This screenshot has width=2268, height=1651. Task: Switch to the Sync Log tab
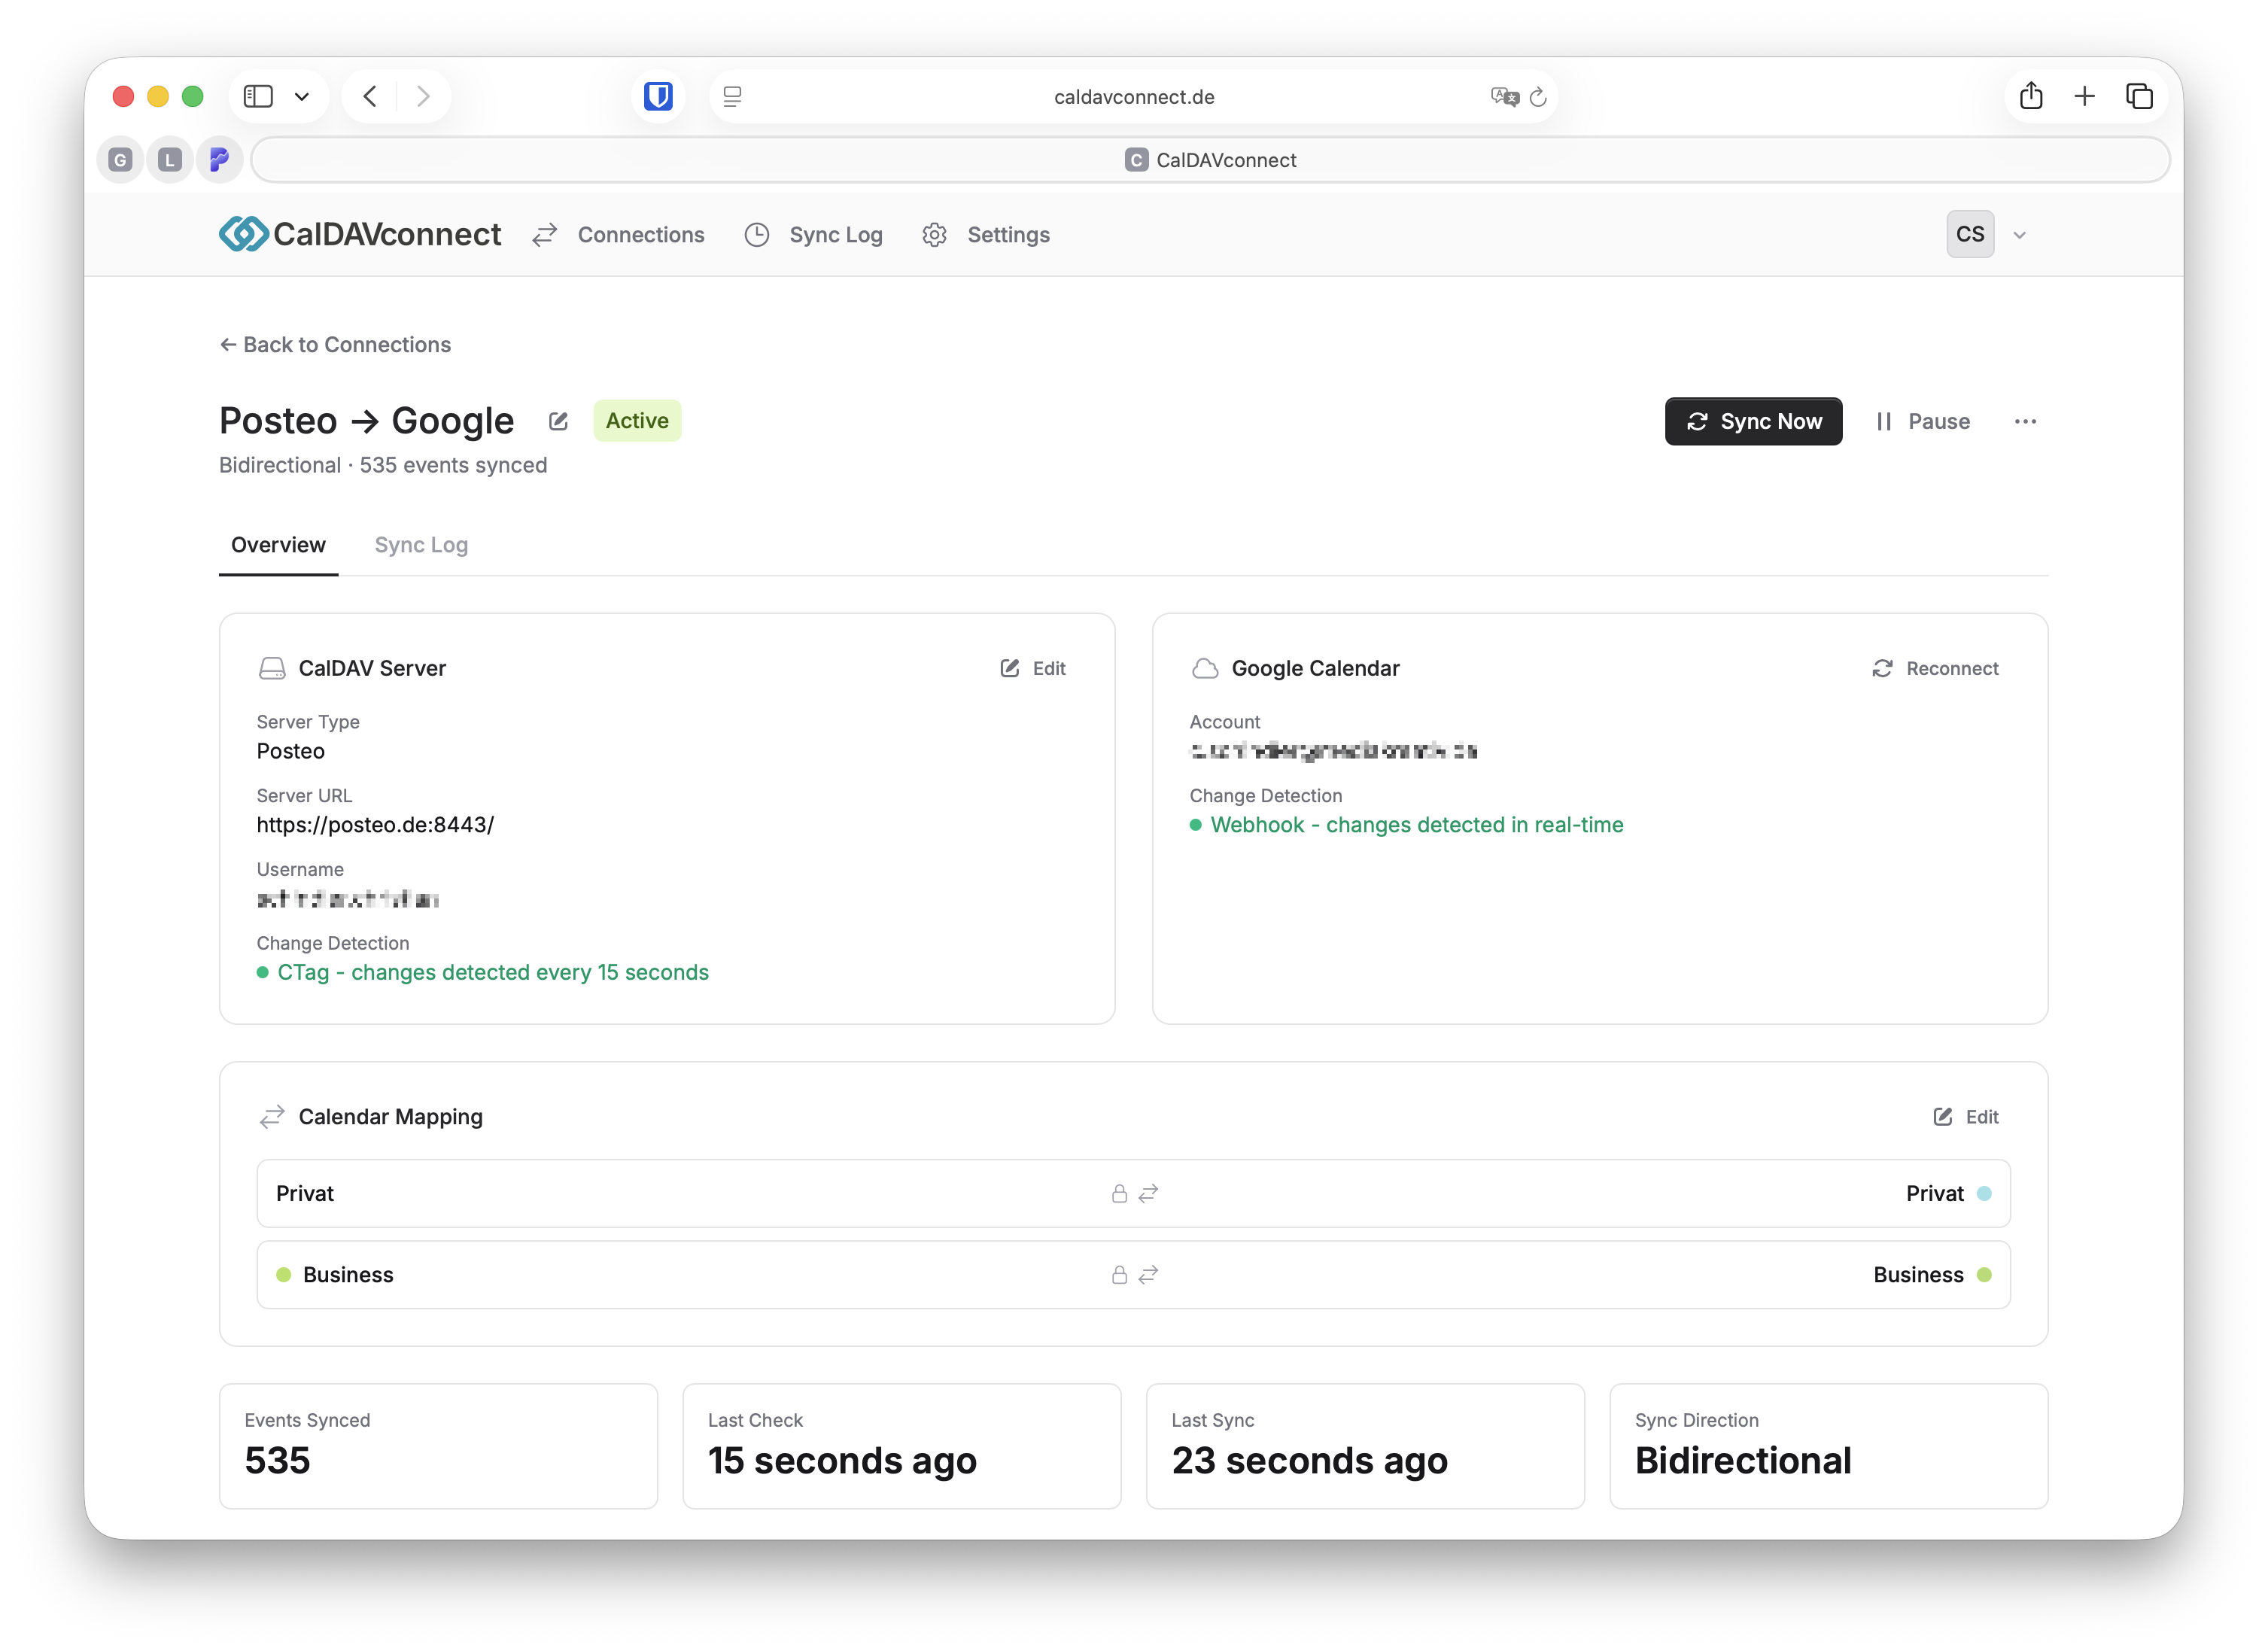421,545
